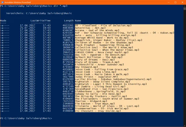This screenshot has width=186, height=127.
Task: Select '09 - Floodland - Pile of Delusion.mp3'
Action: (103, 26)
